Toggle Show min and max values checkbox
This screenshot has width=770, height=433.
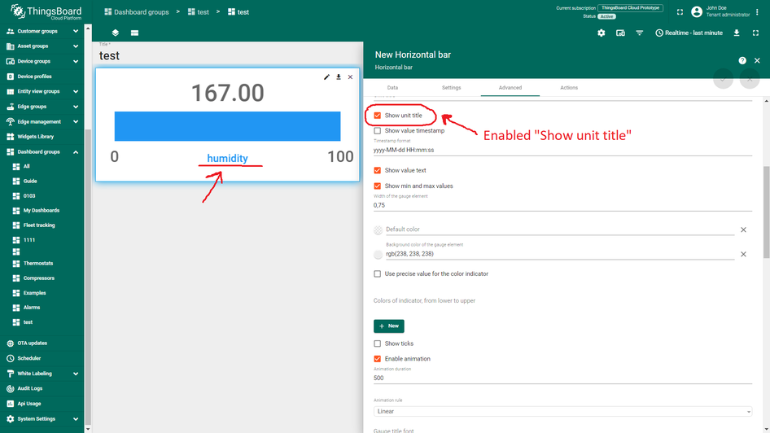coord(377,186)
